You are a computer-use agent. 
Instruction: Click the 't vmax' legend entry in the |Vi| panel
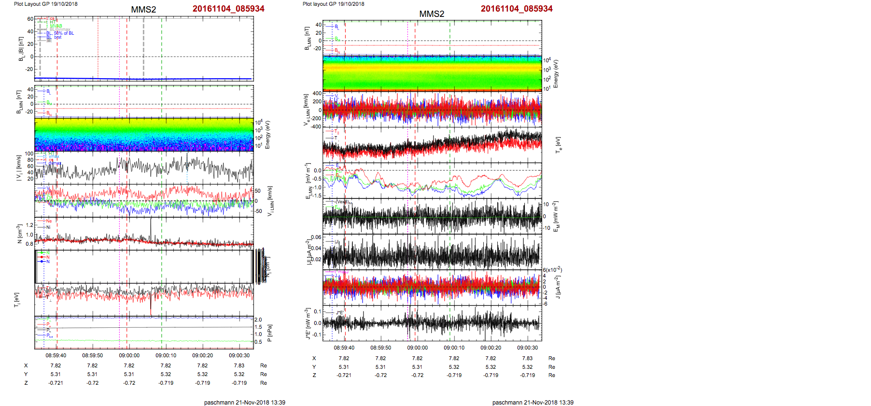pos(53,156)
